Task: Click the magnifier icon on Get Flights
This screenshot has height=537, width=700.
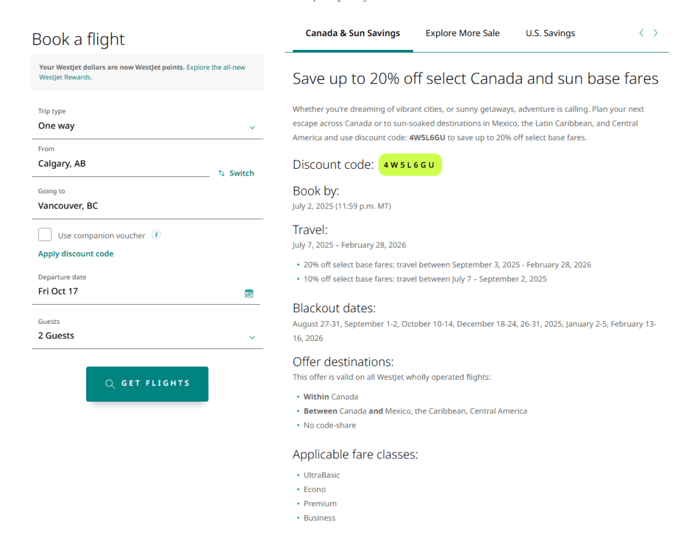Action: coord(110,384)
